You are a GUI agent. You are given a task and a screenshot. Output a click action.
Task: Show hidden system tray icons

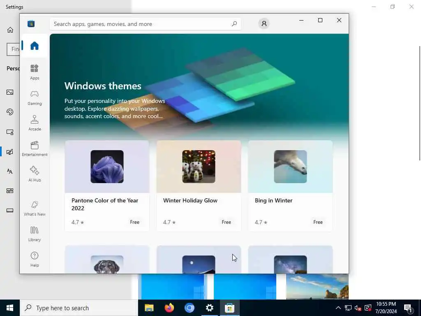338,308
